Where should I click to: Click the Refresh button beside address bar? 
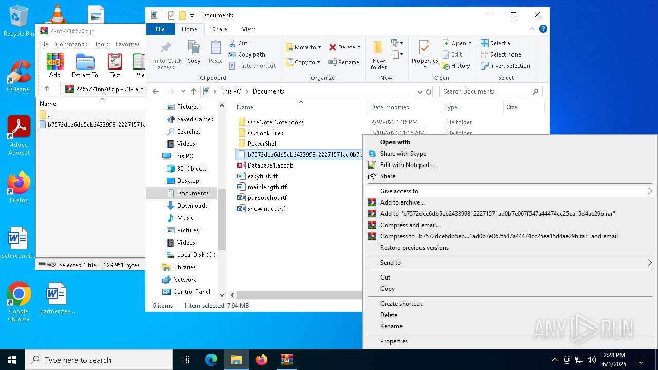click(429, 91)
